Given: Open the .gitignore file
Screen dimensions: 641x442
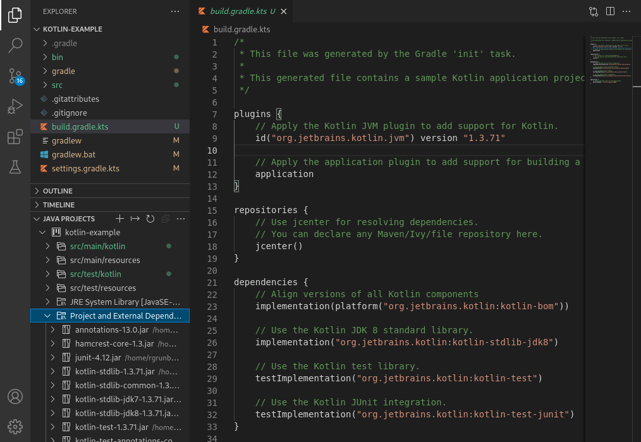Looking at the screenshot, I should (70, 113).
